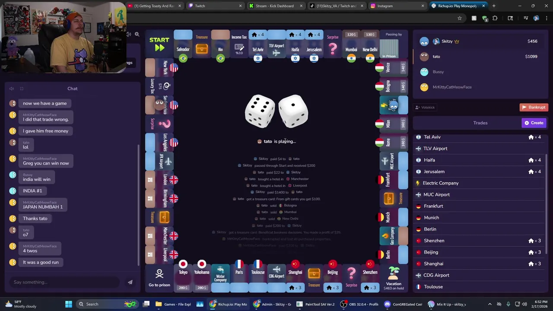Open Jerusalem in the property list
Image resolution: width=553 pixels, height=311 pixels.
point(479,171)
